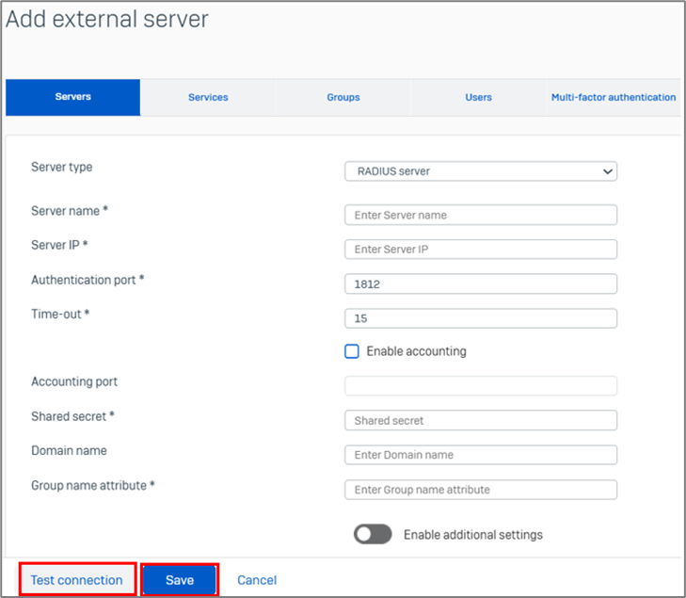Click the Save button
686x598 pixels.
click(x=180, y=580)
